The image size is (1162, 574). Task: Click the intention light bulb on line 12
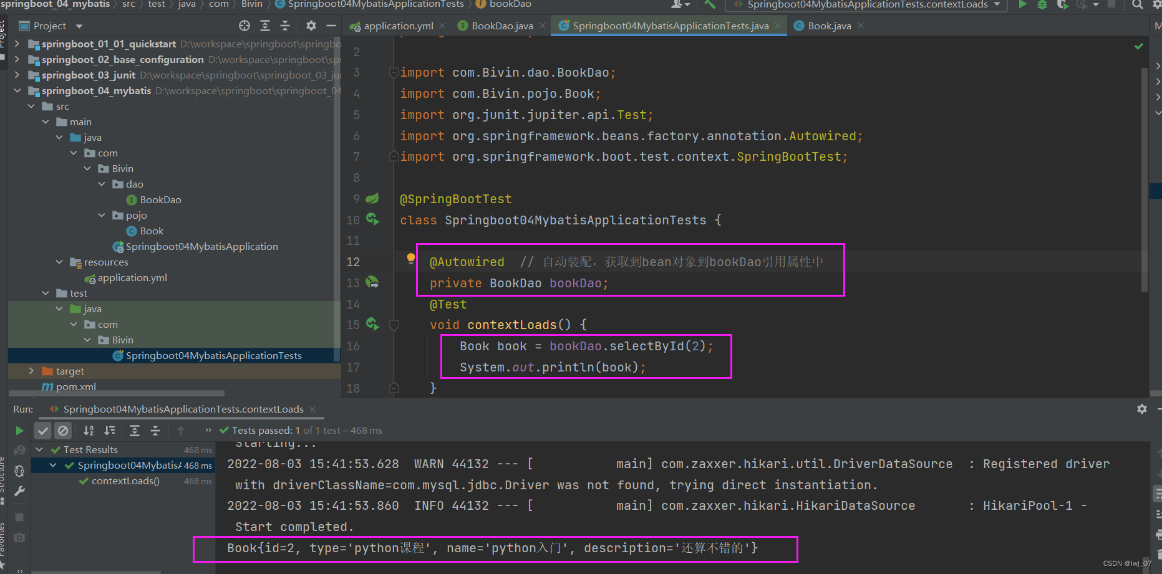pos(410,259)
